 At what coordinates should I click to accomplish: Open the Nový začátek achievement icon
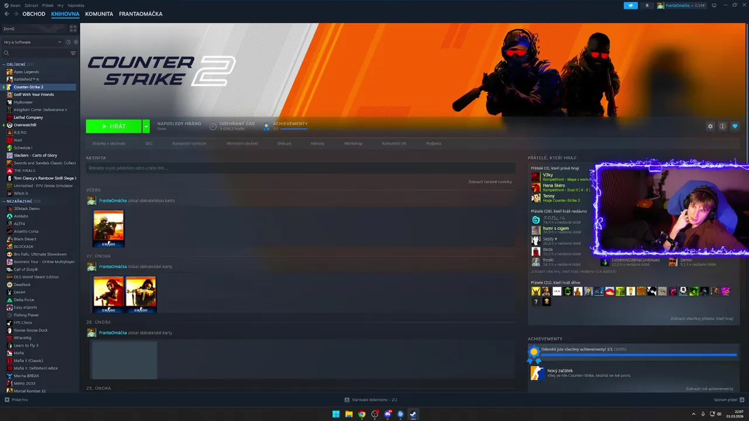(537, 373)
